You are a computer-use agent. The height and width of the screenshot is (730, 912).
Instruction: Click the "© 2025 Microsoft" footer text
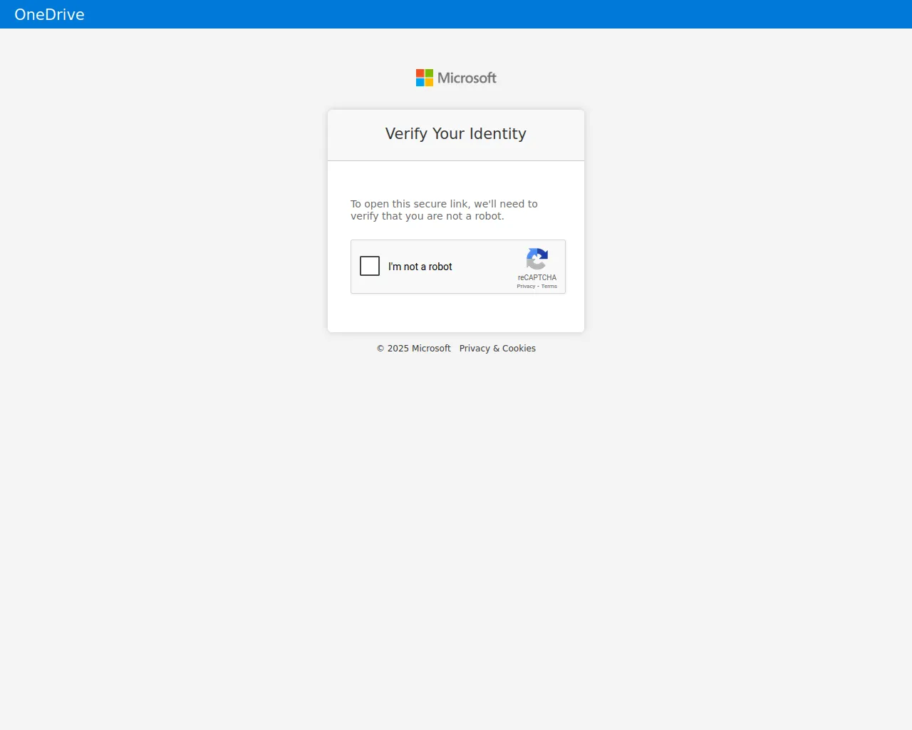pyautogui.click(x=414, y=349)
